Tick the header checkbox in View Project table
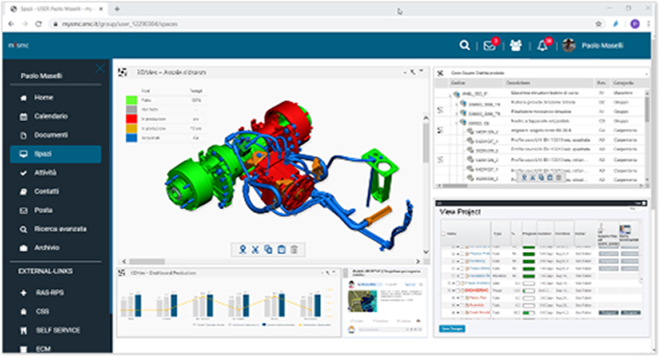Screen dimensions: 661x358 tap(443, 234)
